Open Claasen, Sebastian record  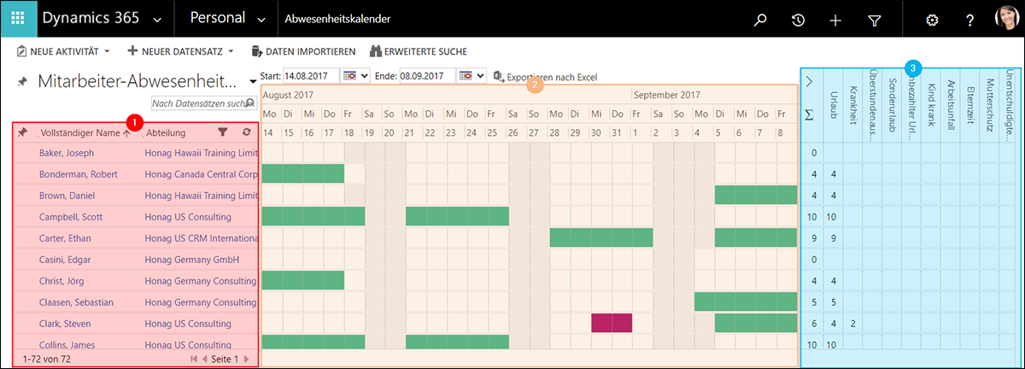click(77, 302)
